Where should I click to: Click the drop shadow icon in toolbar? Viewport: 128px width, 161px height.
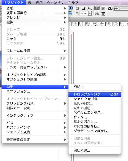point(83,8)
